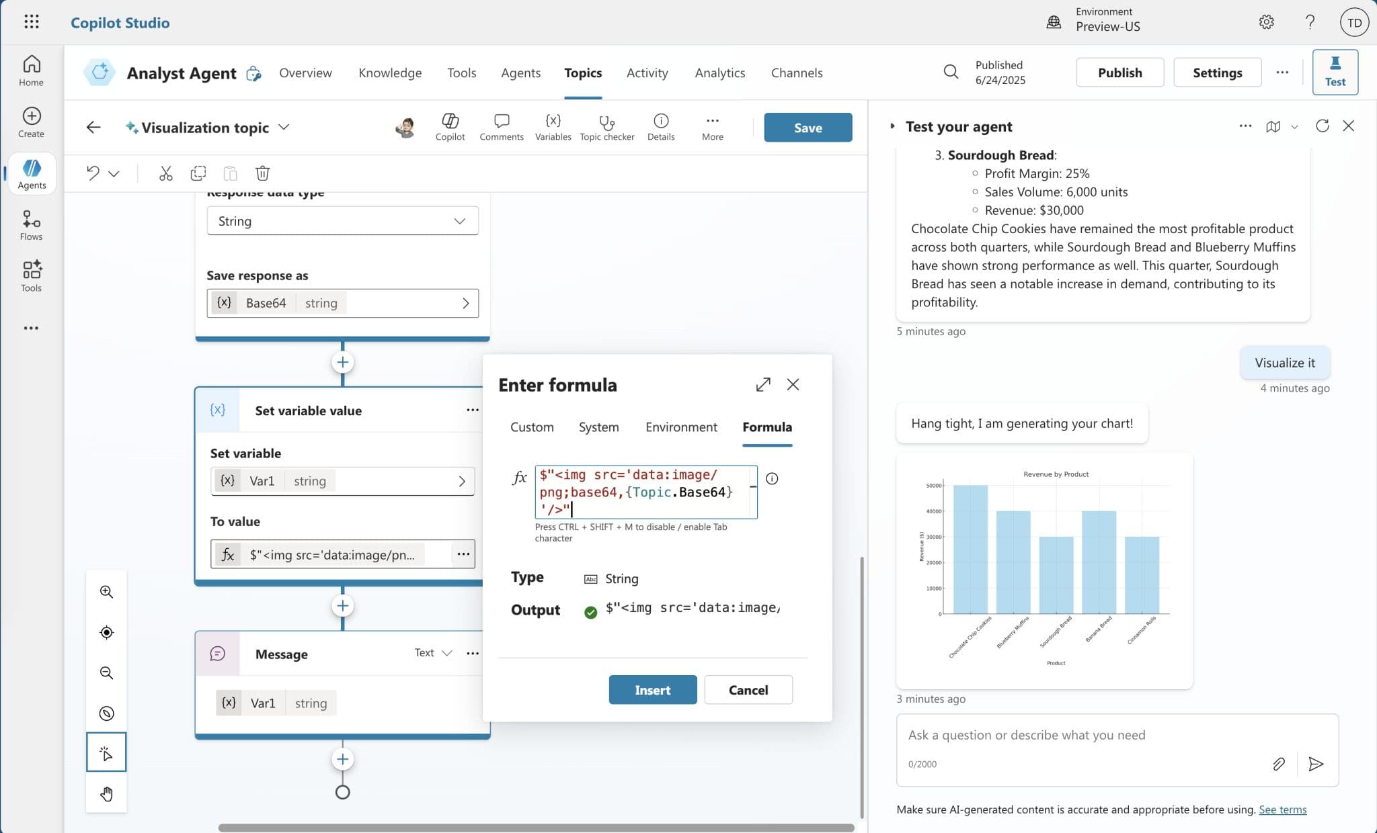Send the chat message arrow
1377x833 pixels.
1315,764
